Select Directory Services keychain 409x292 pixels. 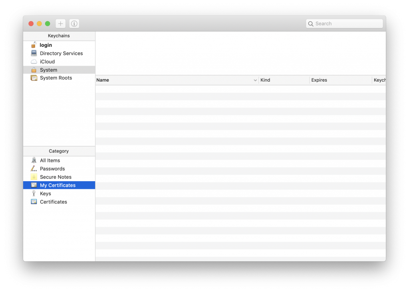[59, 53]
